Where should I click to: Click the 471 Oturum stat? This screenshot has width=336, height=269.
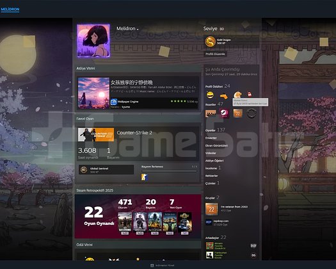click(x=125, y=204)
